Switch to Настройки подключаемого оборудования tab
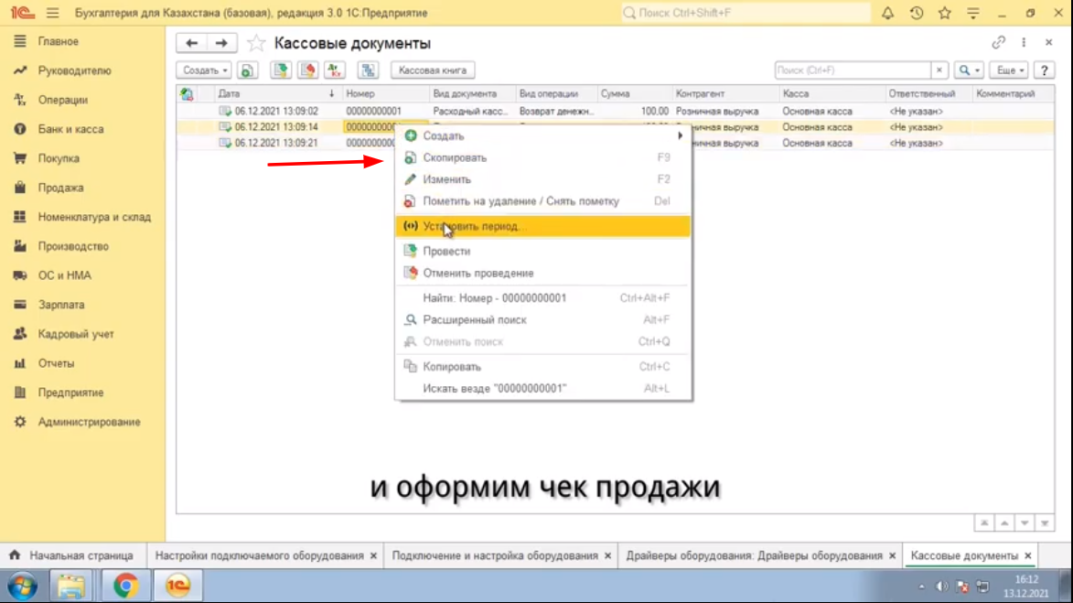The width and height of the screenshot is (1073, 603). [260, 555]
